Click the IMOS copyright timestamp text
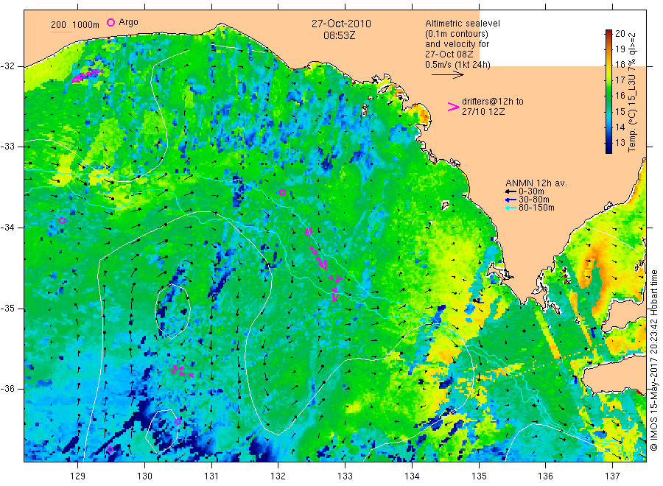The image size is (663, 486). pyautogui.click(x=653, y=360)
